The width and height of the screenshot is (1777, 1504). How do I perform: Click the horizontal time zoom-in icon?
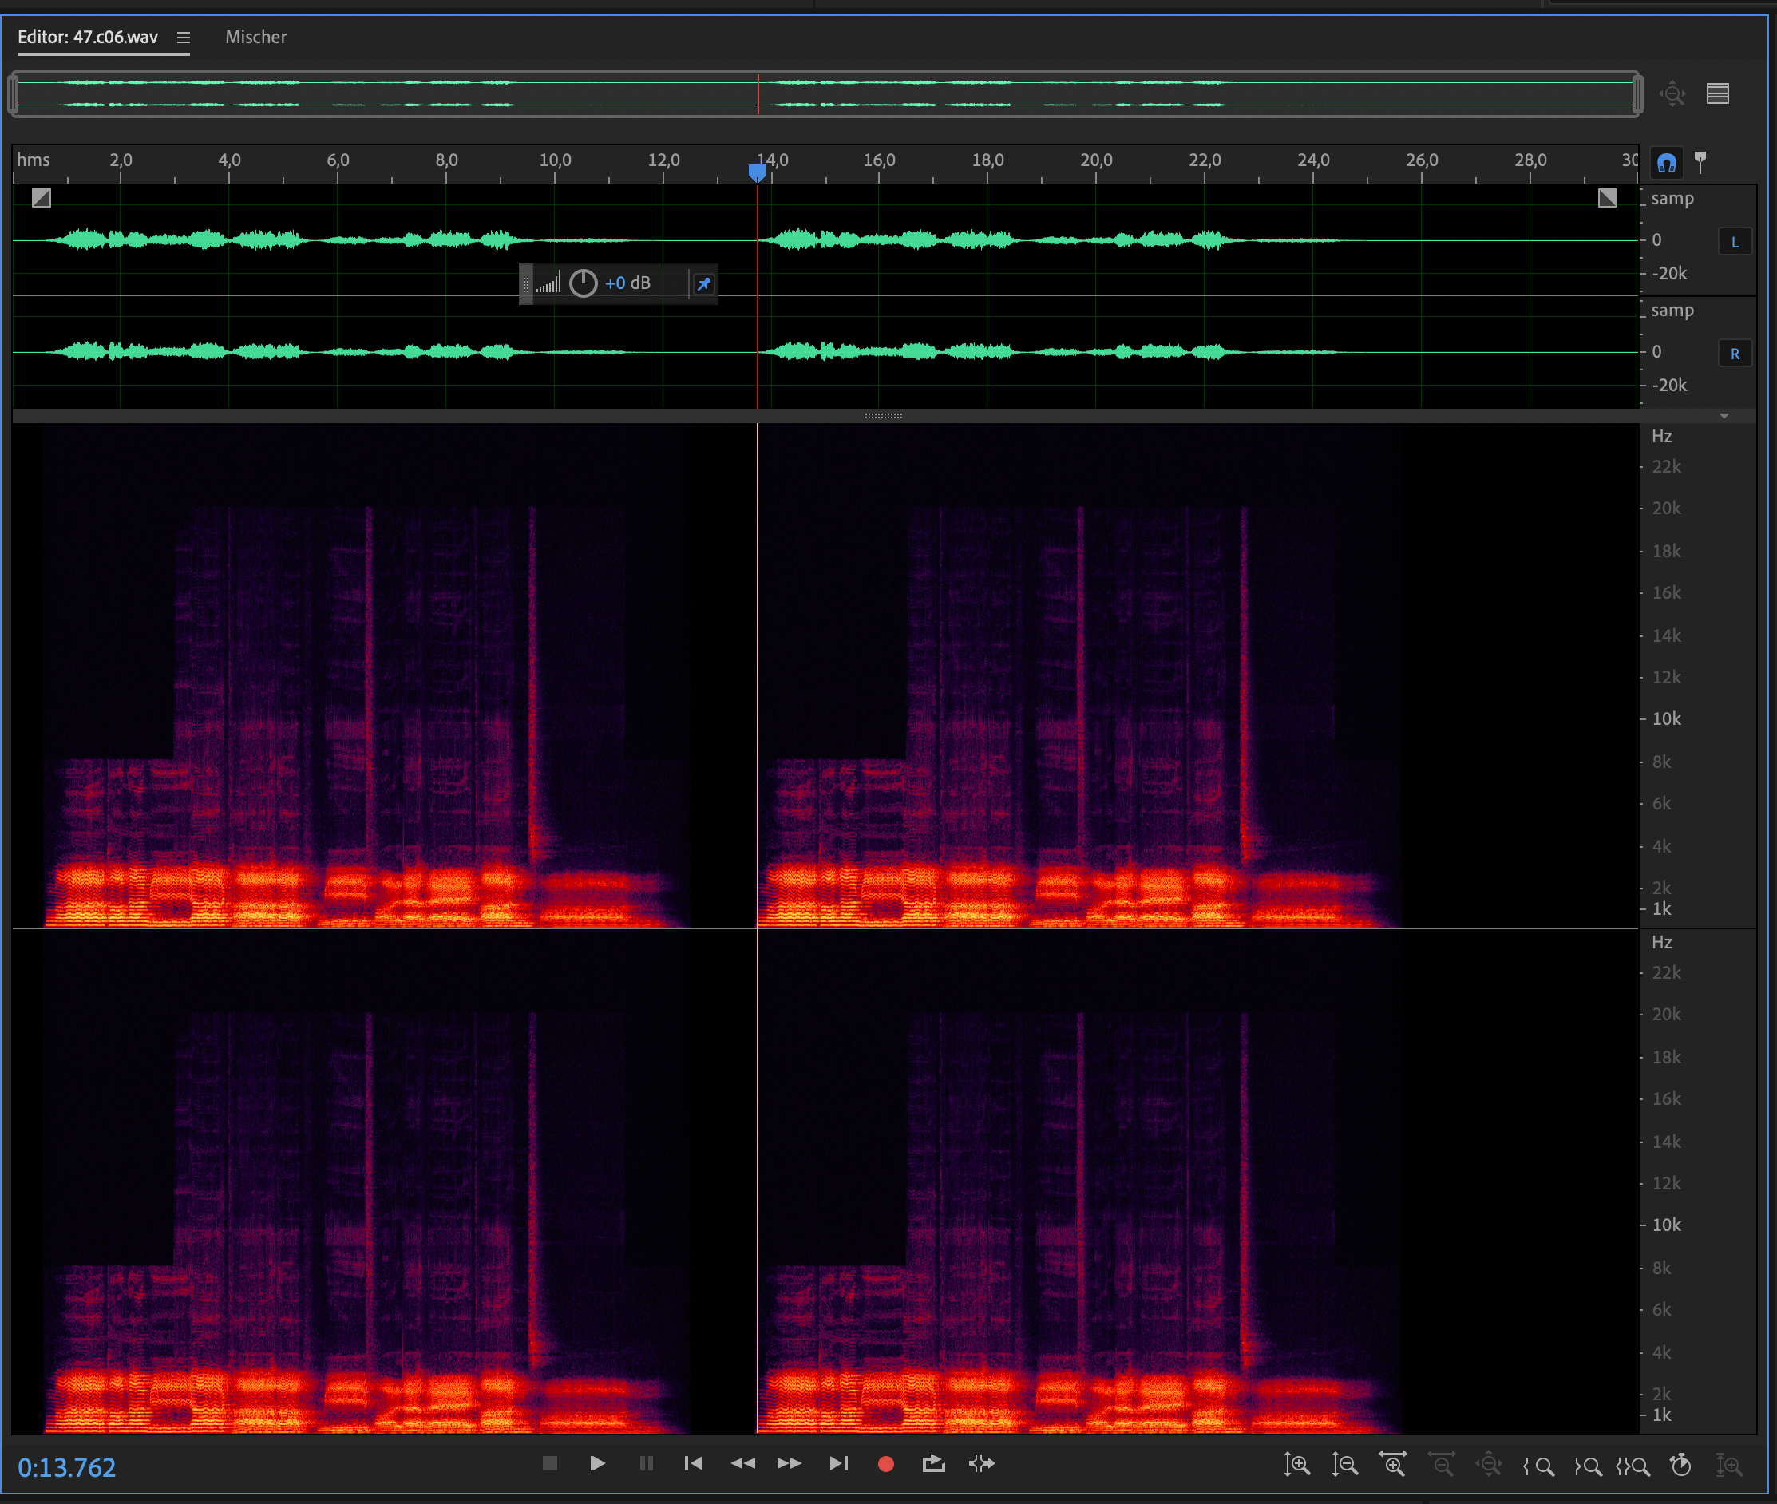point(1393,1465)
